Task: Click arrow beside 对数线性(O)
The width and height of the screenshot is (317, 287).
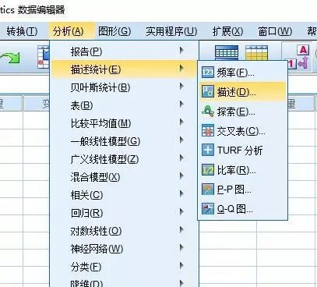Action: [181, 230]
